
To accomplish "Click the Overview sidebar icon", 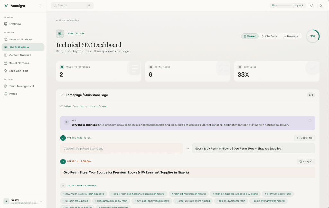I will click(x=6, y=24).
